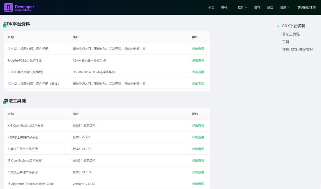Viewport: 321px width, 189px height.
Task: Click the 算法工具链 section heading
Action: point(15,101)
